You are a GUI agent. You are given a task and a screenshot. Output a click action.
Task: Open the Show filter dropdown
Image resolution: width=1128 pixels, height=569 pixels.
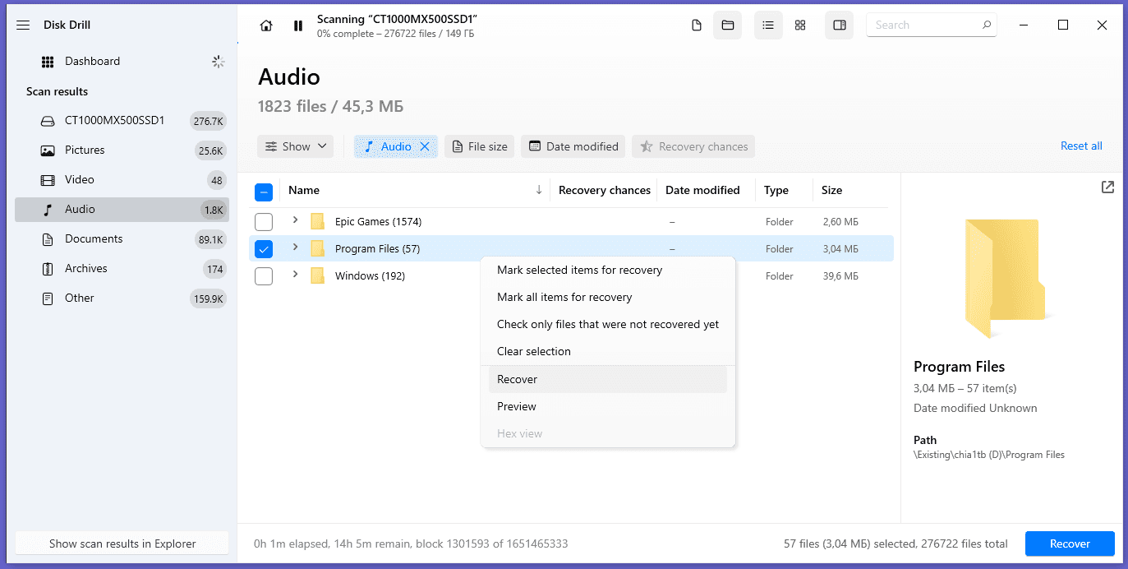[296, 146]
